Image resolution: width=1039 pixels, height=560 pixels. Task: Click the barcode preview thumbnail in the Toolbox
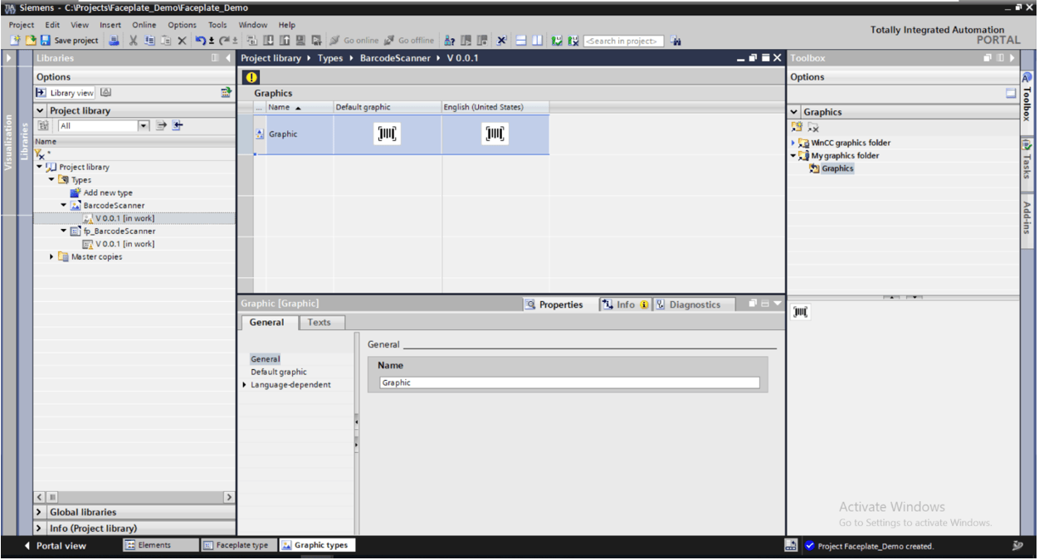(x=800, y=311)
